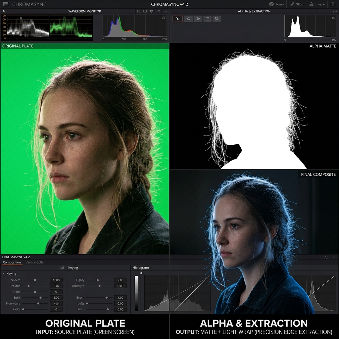Select the brush sample tool in Alpha & Extraction
339x339 pixels.
point(188,19)
